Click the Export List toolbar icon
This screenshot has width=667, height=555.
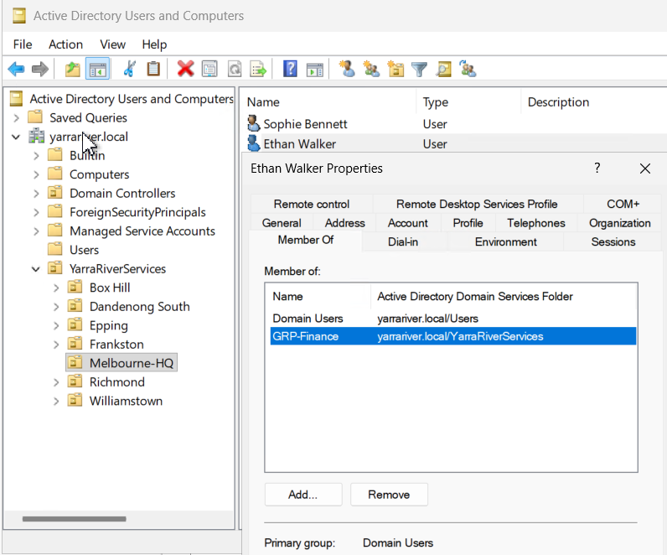(258, 69)
